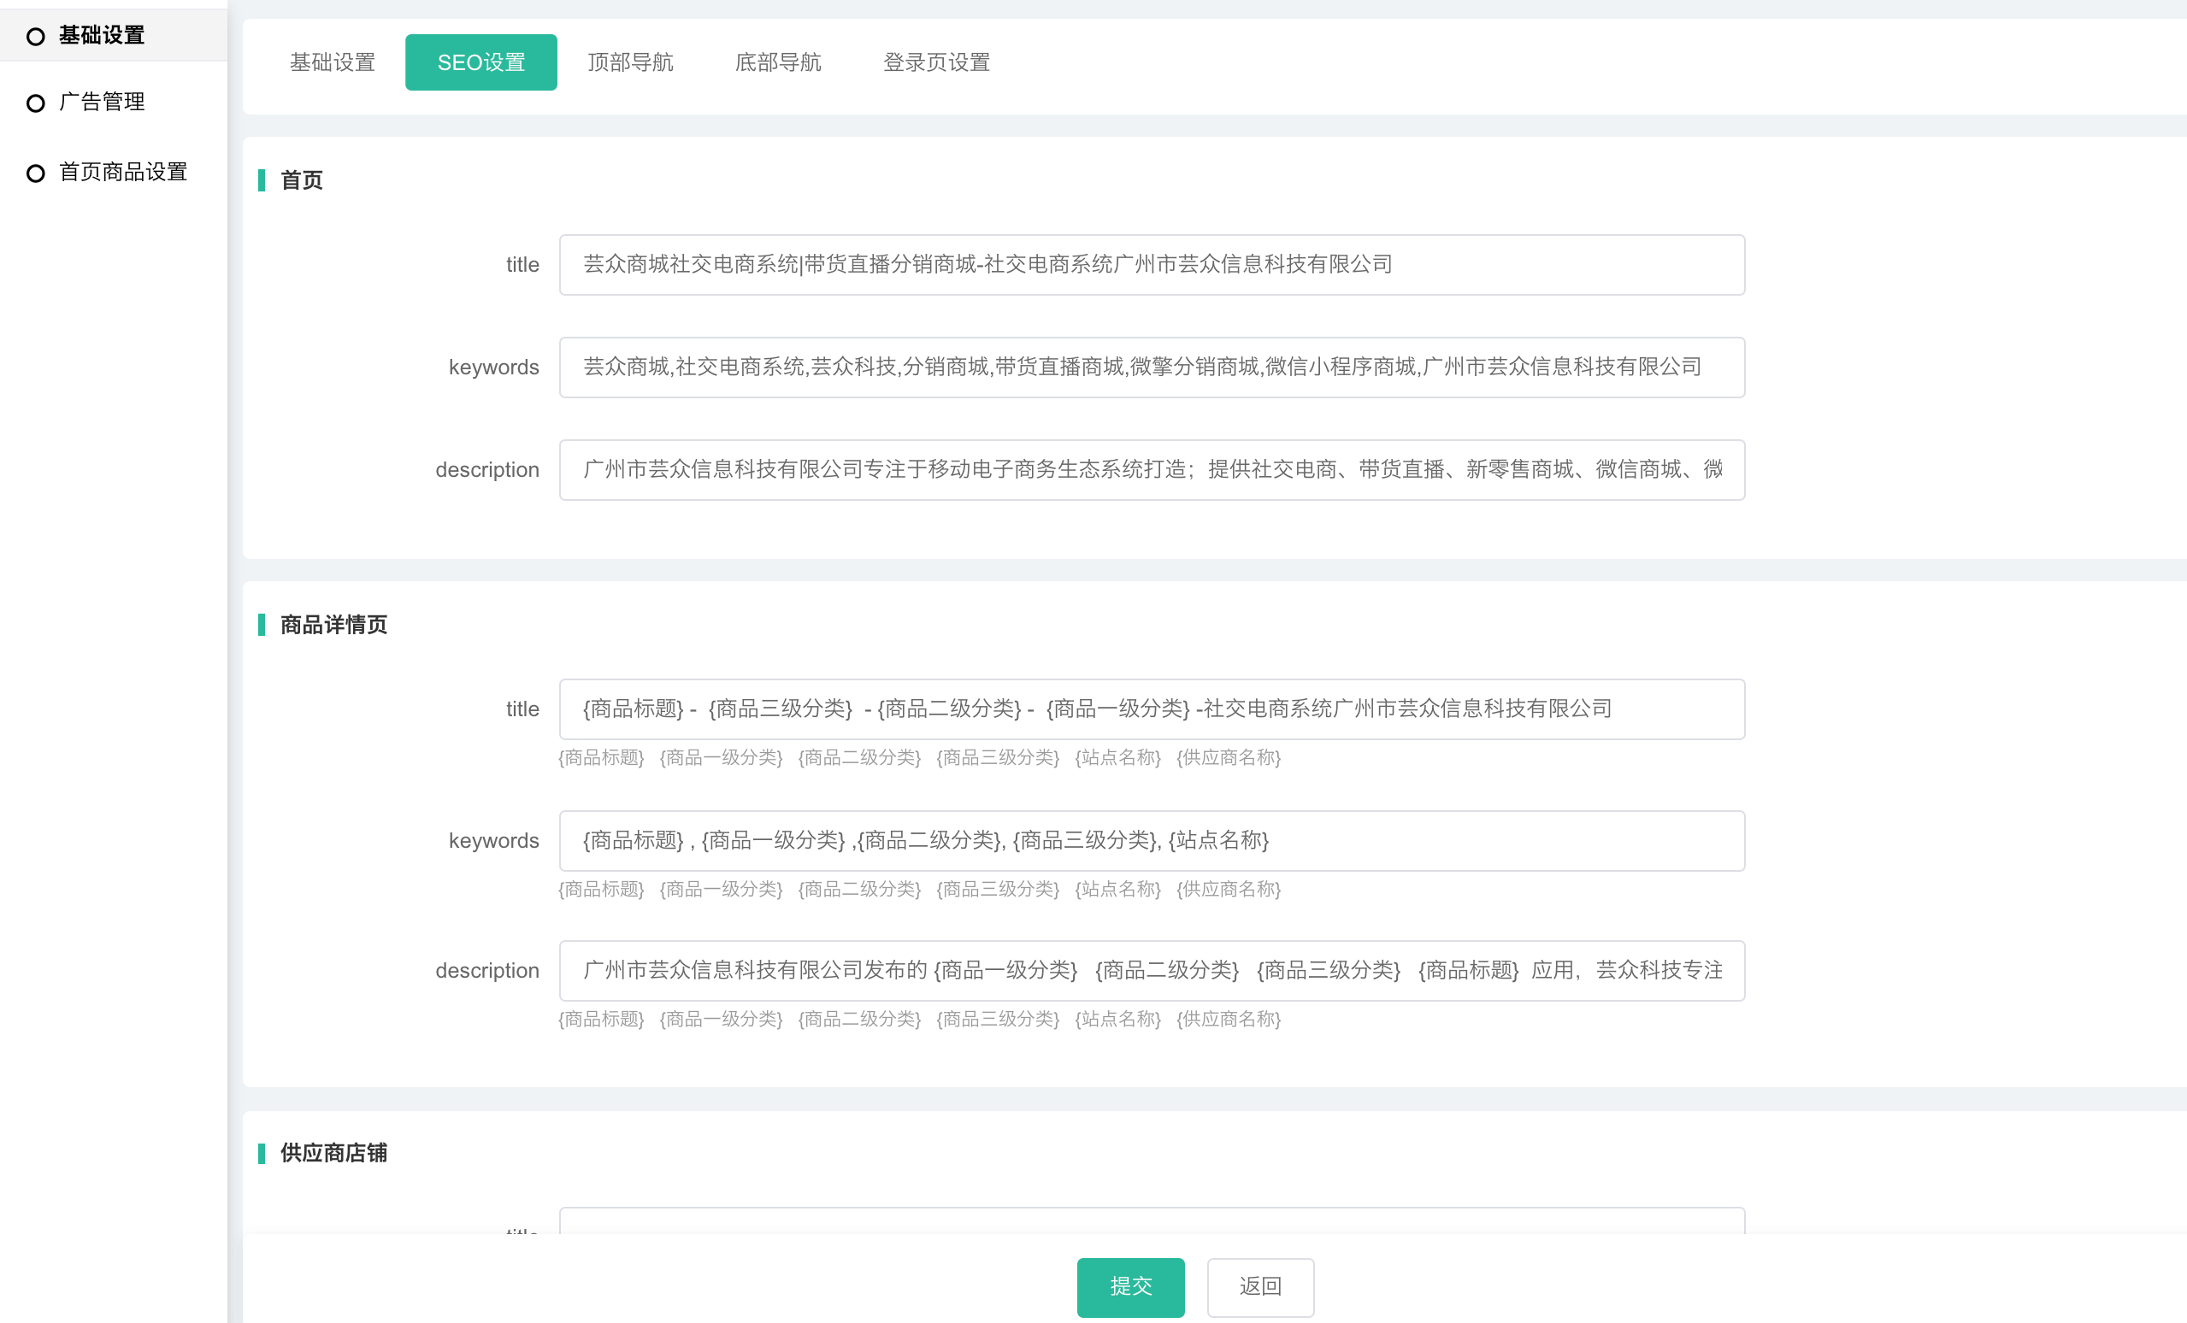Switch to the 顶部导航 tab

point(630,63)
